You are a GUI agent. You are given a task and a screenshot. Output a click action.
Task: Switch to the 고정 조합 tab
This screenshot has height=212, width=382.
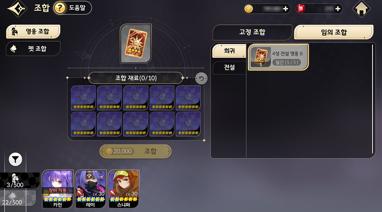252,32
